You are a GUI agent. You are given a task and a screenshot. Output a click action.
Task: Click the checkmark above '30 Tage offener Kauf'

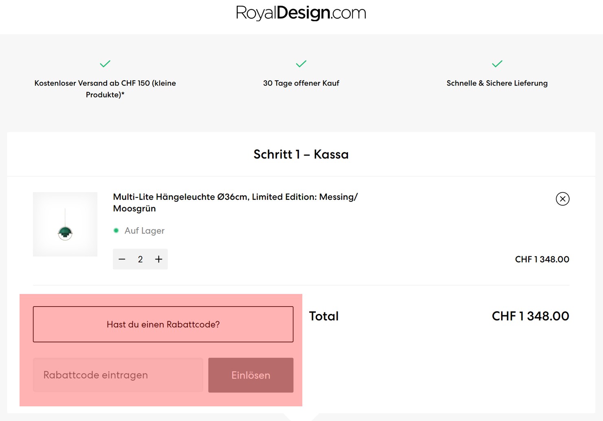tap(301, 64)
